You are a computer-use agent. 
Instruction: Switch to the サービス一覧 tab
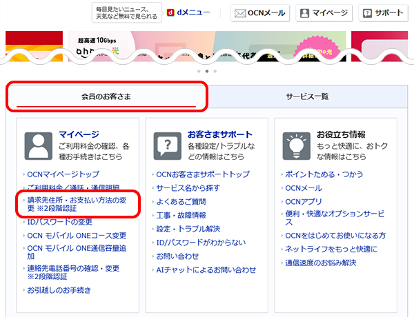pyautogui.click(x=307, y=96)
